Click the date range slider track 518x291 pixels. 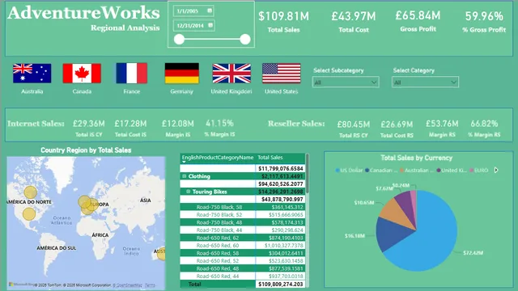(x=212, y=40)
